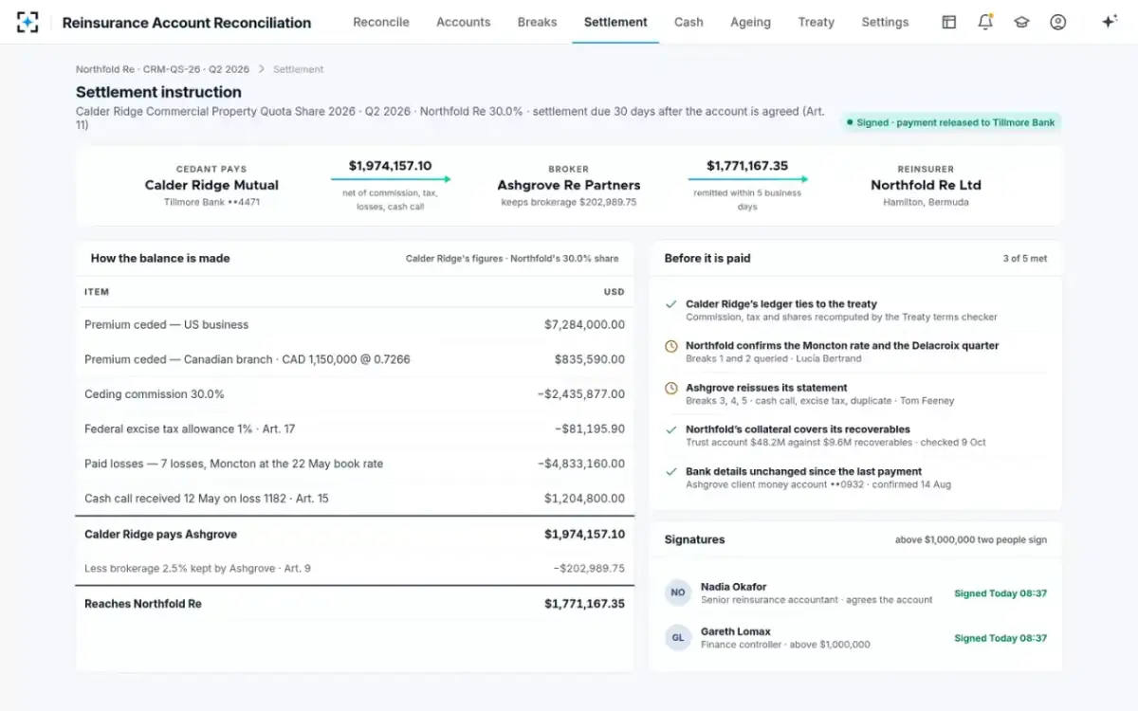1138x711 pixels.
Task: Click Ashgrove Re Partners broker name
Action: click(x=568, y=185)
